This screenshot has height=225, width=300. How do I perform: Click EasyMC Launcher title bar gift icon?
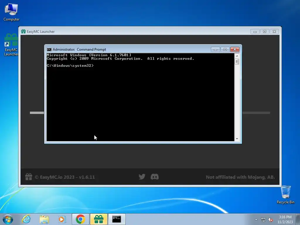coord(23,32)
